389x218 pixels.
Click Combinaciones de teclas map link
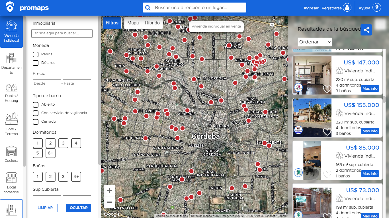pyautogui.click(x=172, y=216)
